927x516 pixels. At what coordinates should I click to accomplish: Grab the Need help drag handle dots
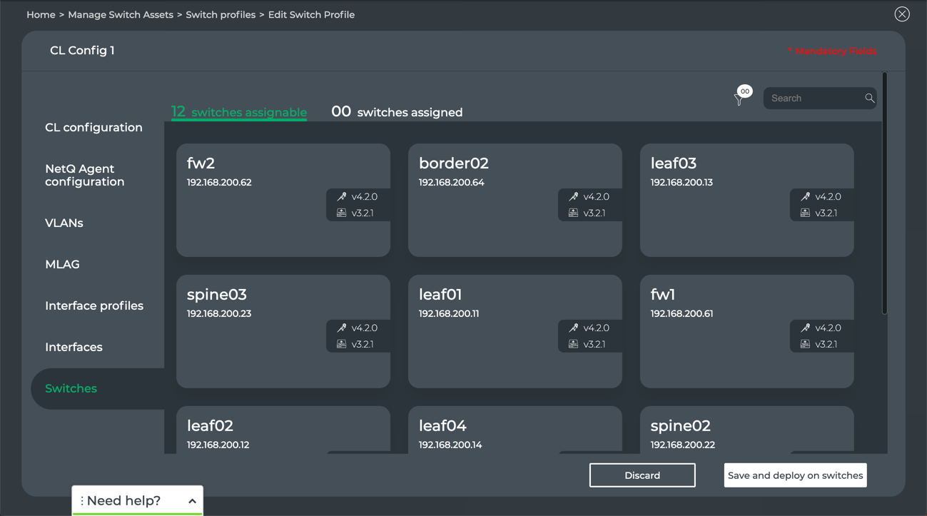pyautogui.click(x=82, y=501)
